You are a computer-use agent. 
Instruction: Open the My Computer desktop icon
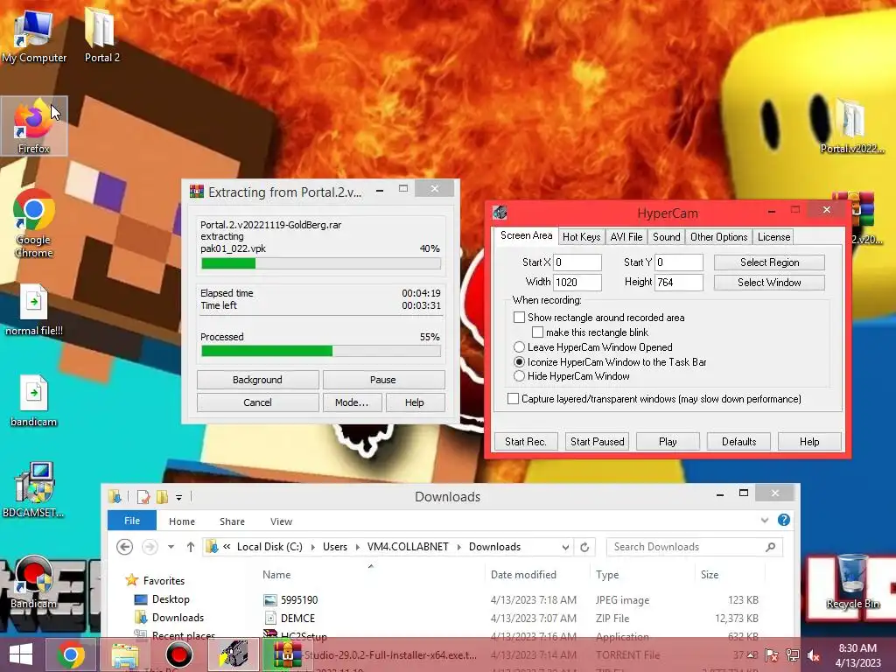pyautogui.click(x=34, y=35)
